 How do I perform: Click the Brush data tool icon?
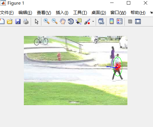(87, 22)
